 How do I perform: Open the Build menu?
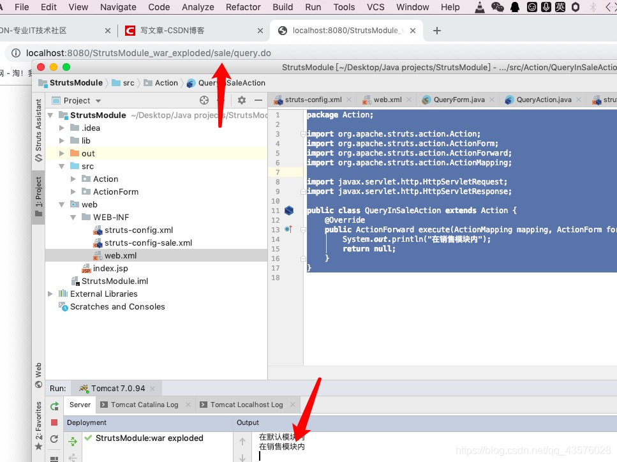(283, 7)
